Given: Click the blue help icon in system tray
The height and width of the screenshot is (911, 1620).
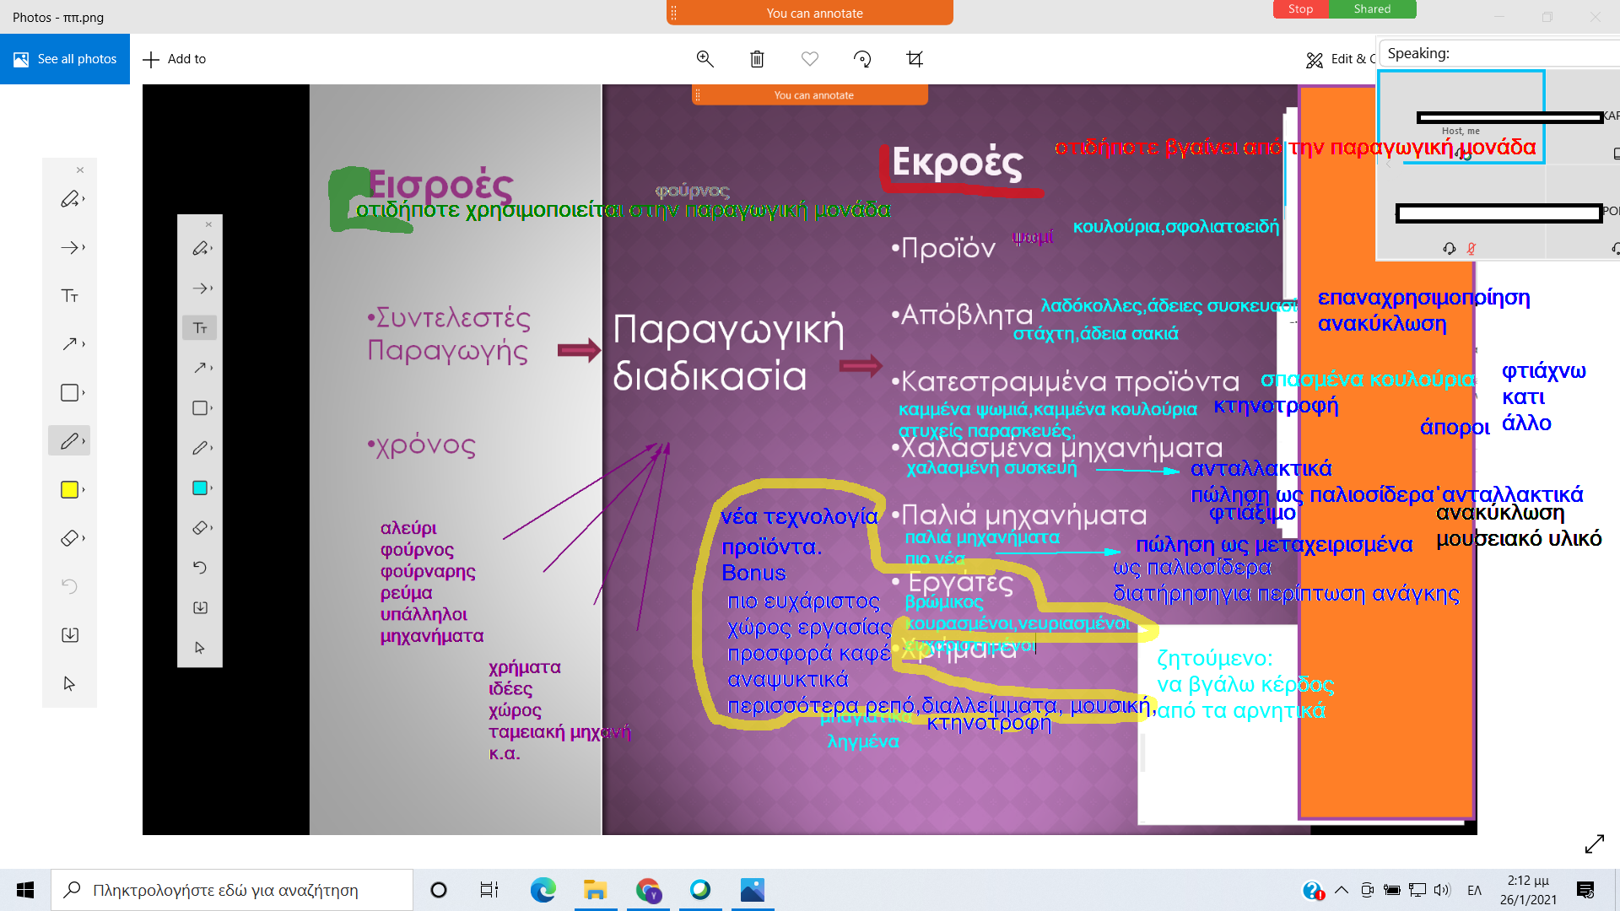Looking at the screenshot, I should [1312, 890].
